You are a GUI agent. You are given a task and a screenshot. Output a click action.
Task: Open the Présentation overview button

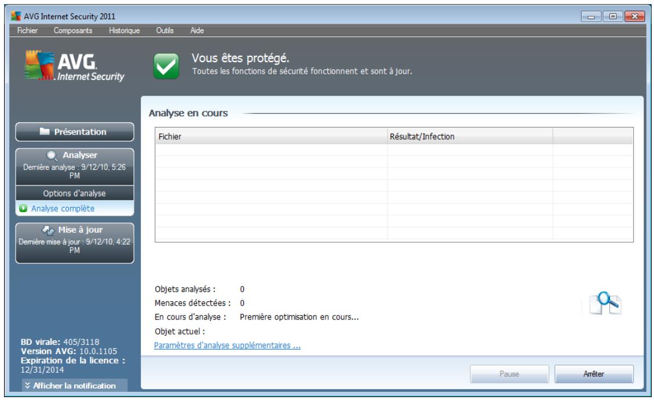tap(75, 132)
